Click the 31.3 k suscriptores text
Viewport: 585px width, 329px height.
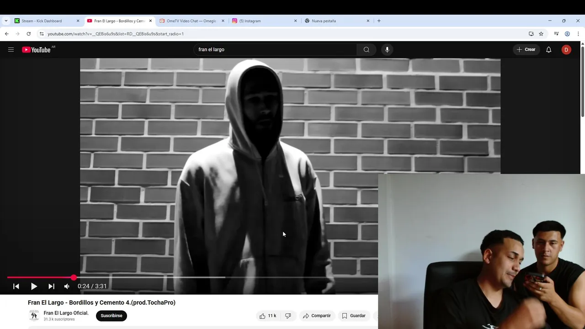pyautogui.click(x=59, y=319)
